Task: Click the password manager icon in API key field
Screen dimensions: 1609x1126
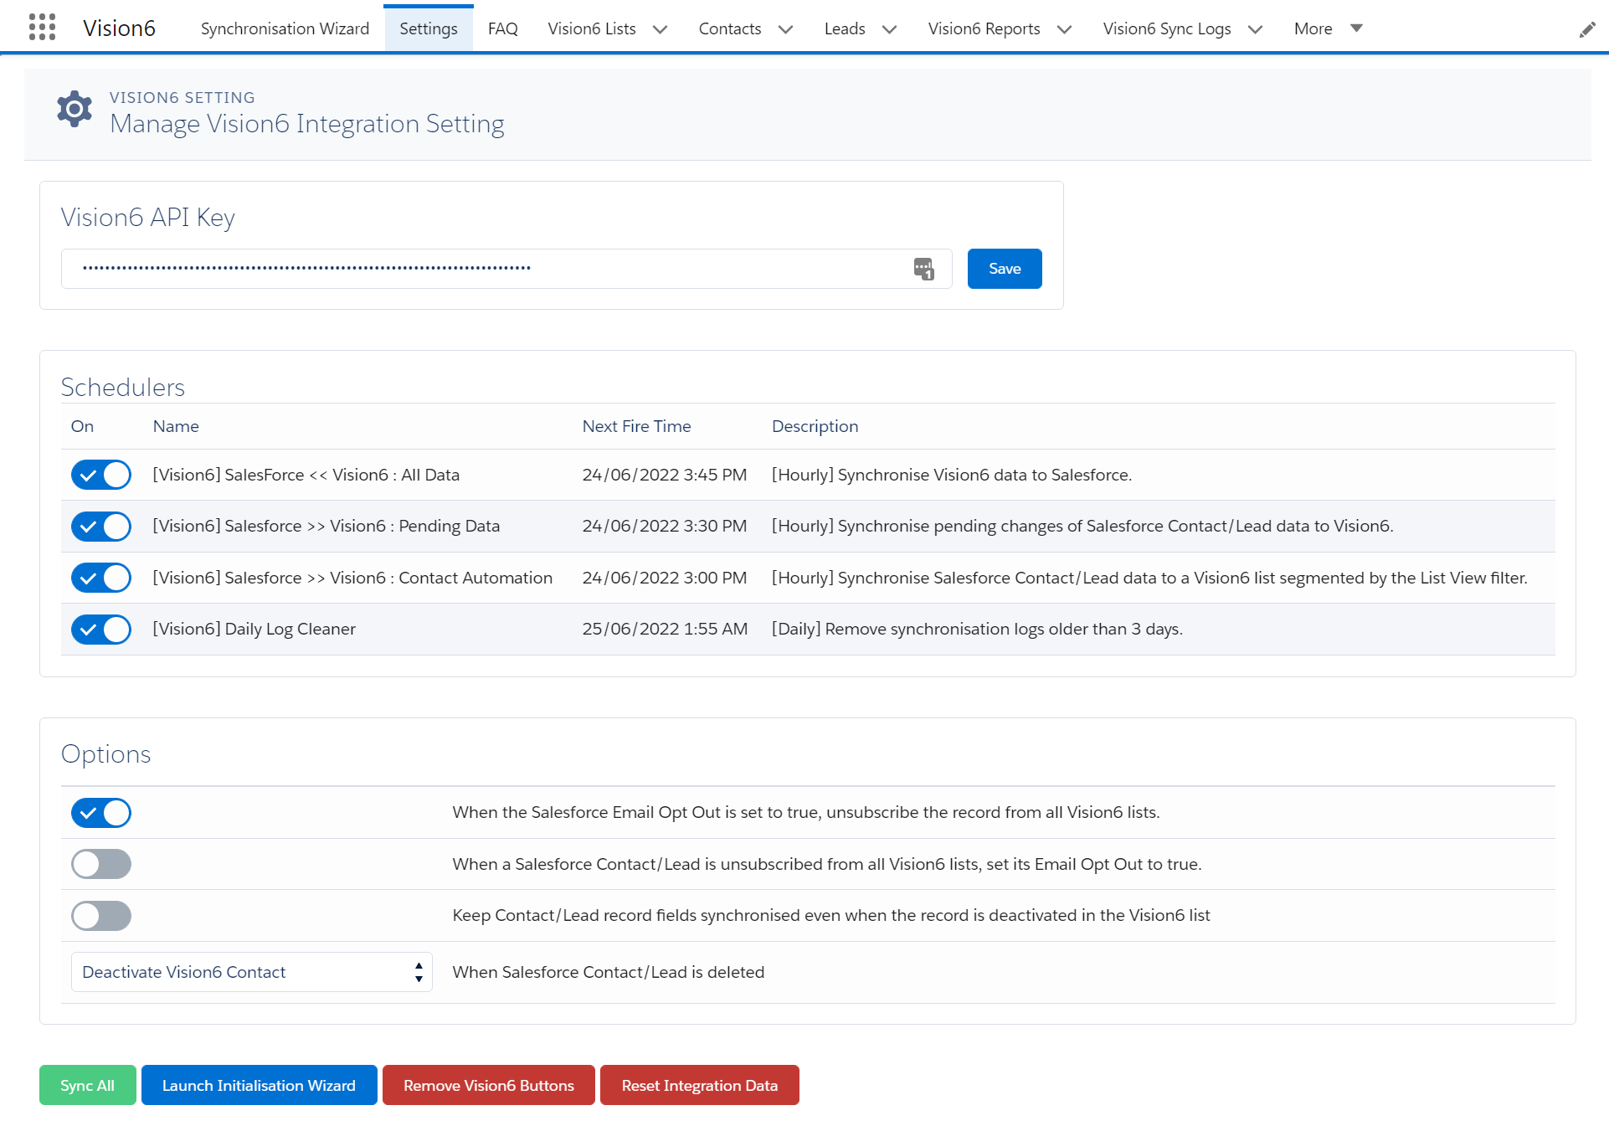Action: click(x=923, y=269)
